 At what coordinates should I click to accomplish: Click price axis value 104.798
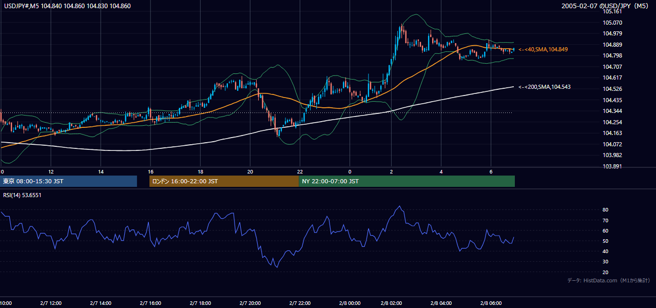[612, 55]
